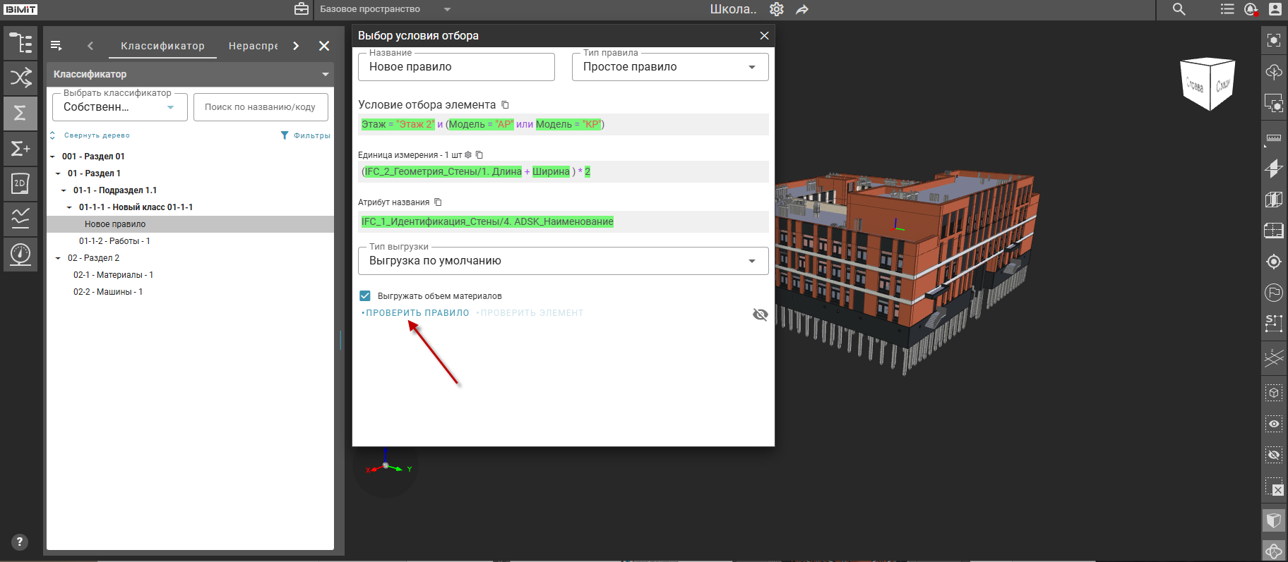
Task: Click Свернуть дерево link
Action: [x=96, y=135]
